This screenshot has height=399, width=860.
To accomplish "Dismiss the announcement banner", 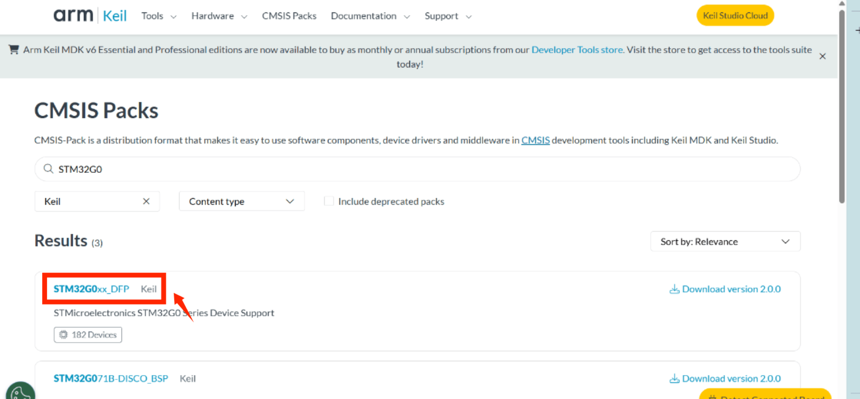I will coord(822,56).
